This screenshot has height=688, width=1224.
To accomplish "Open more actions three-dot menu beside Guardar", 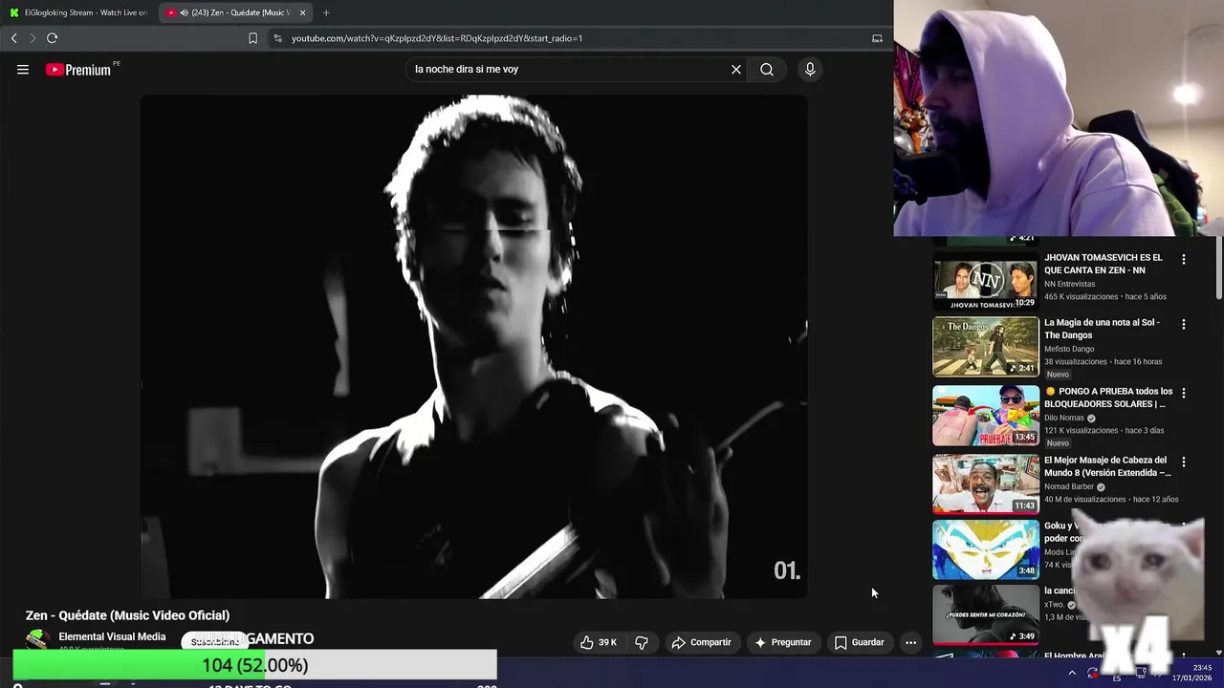I will (910, 642).
